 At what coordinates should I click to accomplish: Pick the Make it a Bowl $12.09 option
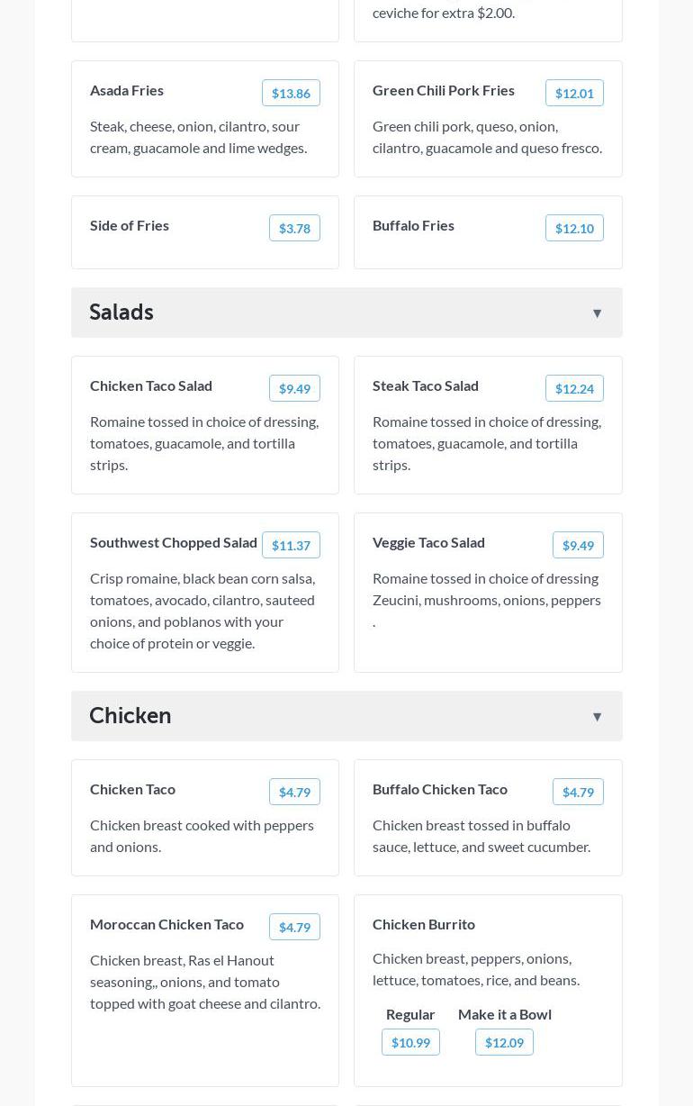click(504, 1042)
